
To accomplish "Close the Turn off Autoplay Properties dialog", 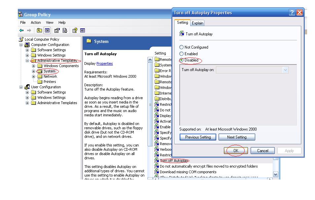I will [299, 13].
